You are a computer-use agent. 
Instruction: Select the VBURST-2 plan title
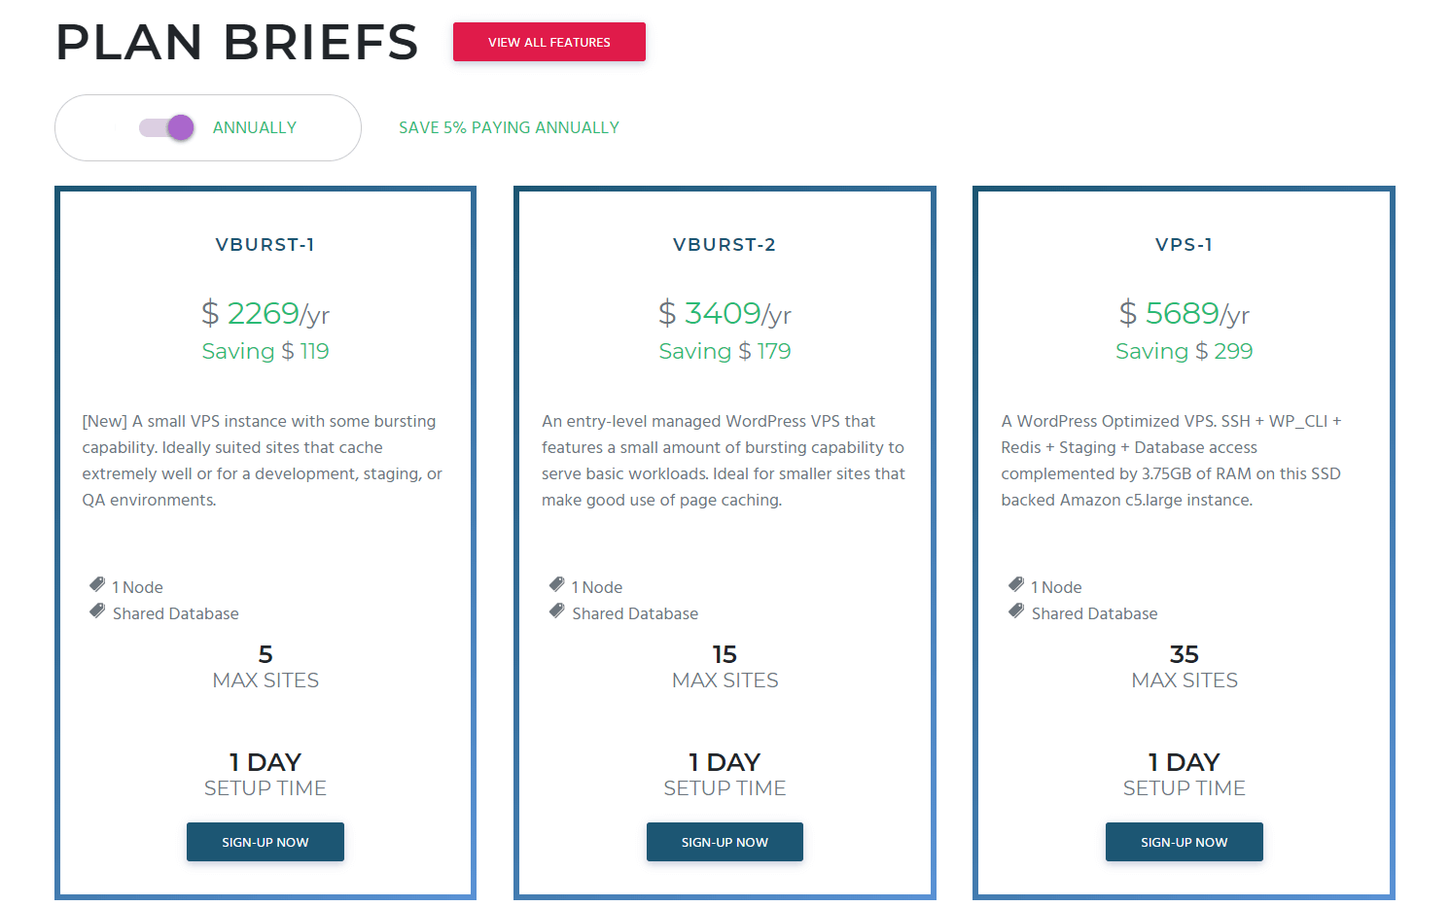[x=725, y=245]
